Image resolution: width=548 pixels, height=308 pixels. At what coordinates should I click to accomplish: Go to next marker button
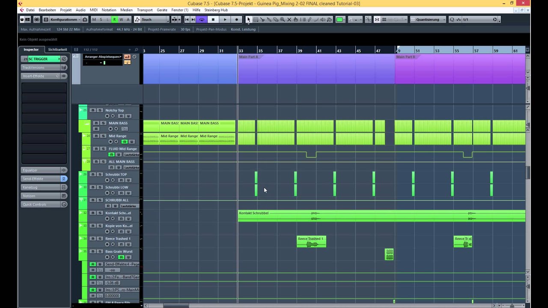click(193, 20)
